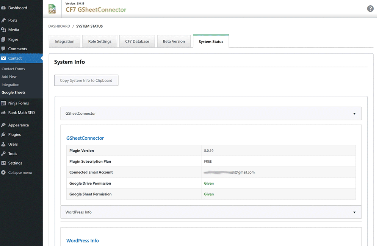The height and width of the screenshot is (246, 379).
Task: Click the Collapse menu text
Action: 20,173
